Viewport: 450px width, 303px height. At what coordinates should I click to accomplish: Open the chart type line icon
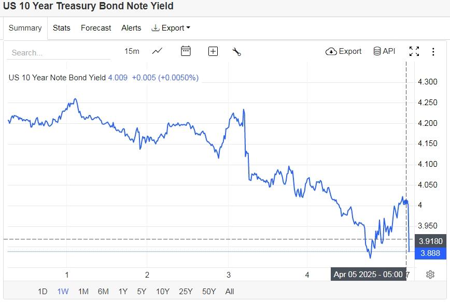point(157,51)
